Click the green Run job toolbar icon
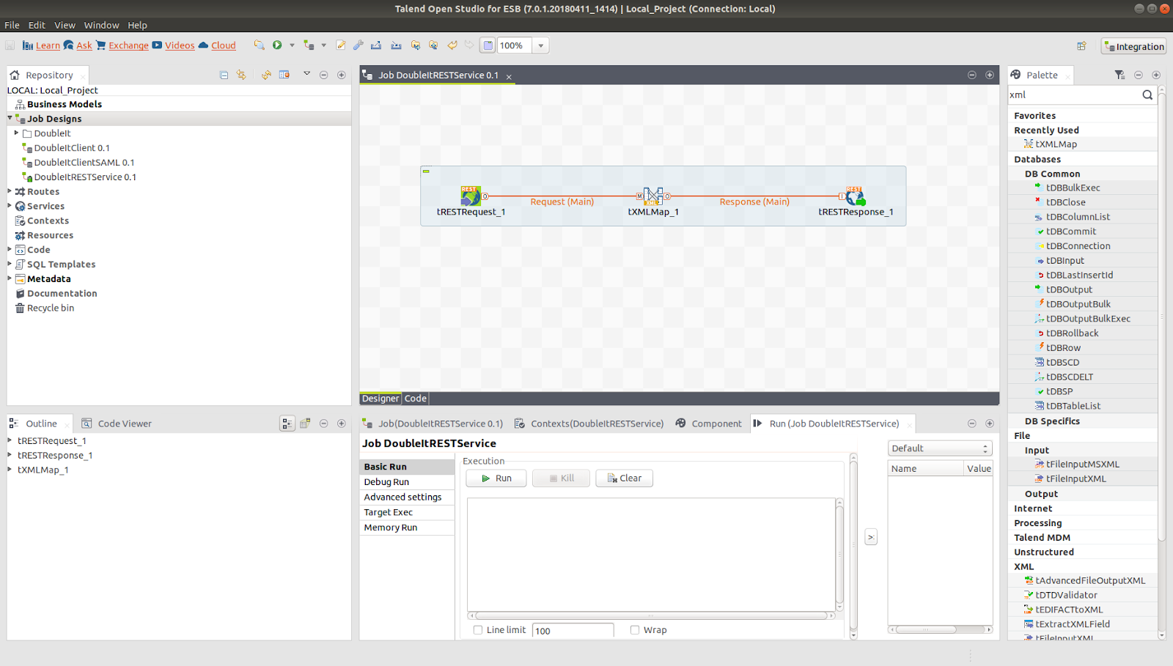This screenshot has height=666, width=1173. click(x=277, y=45)
